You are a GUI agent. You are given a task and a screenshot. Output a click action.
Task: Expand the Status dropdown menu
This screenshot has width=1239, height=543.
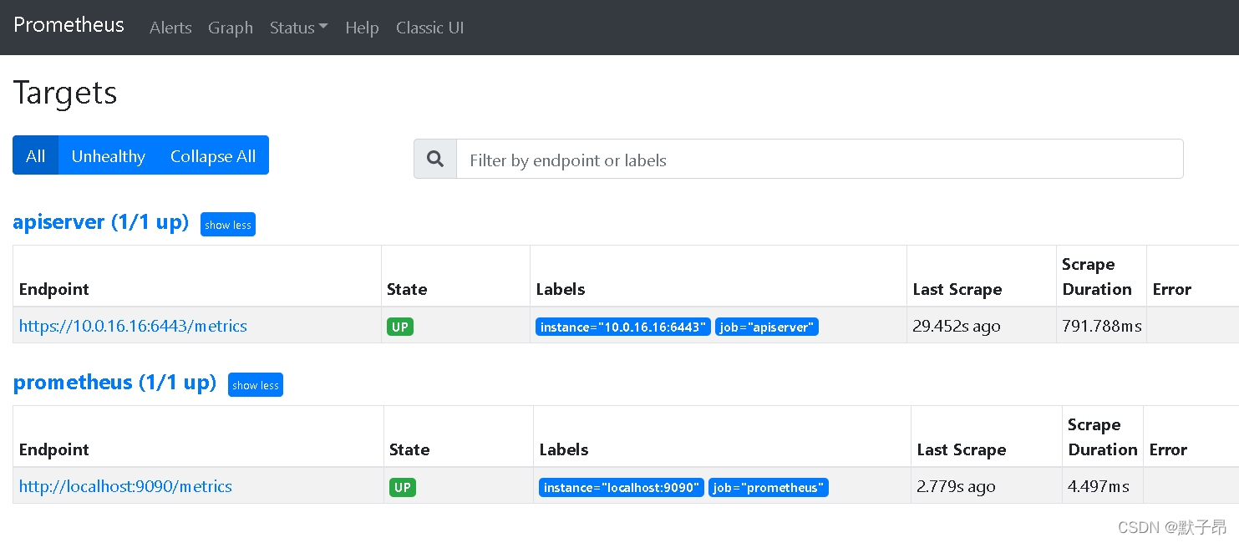(x=298, y=28)
